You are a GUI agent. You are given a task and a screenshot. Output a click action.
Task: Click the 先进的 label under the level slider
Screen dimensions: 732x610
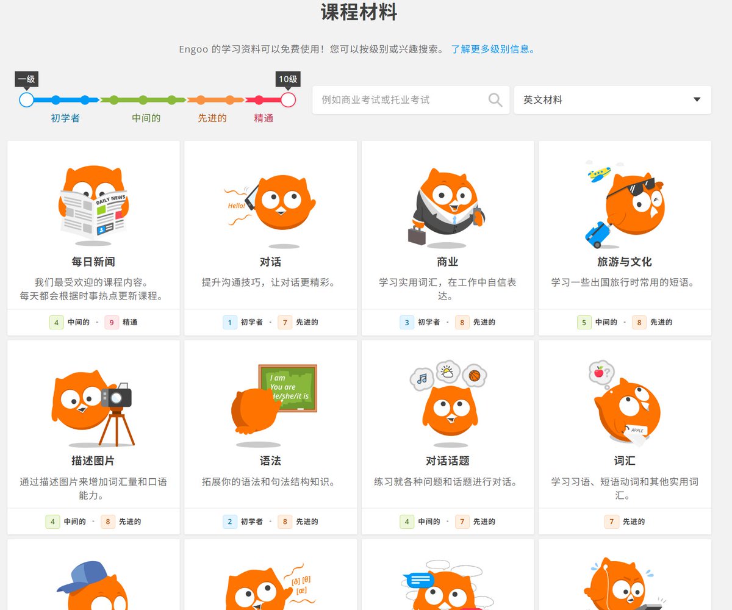click(x=212, y=118)
